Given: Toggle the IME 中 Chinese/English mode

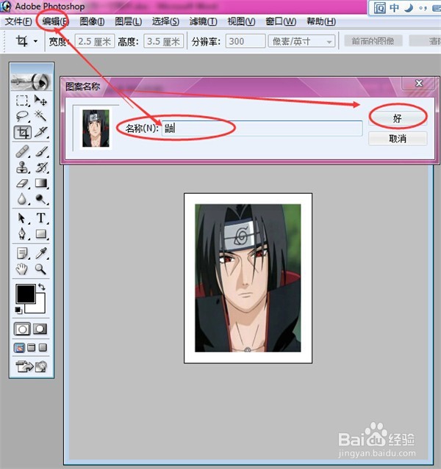Looking at the screenshot, I should coord(394,8).
